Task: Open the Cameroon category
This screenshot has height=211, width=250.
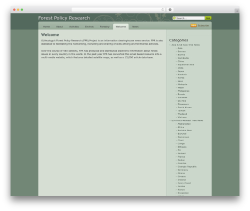Action: pos(183,137)
